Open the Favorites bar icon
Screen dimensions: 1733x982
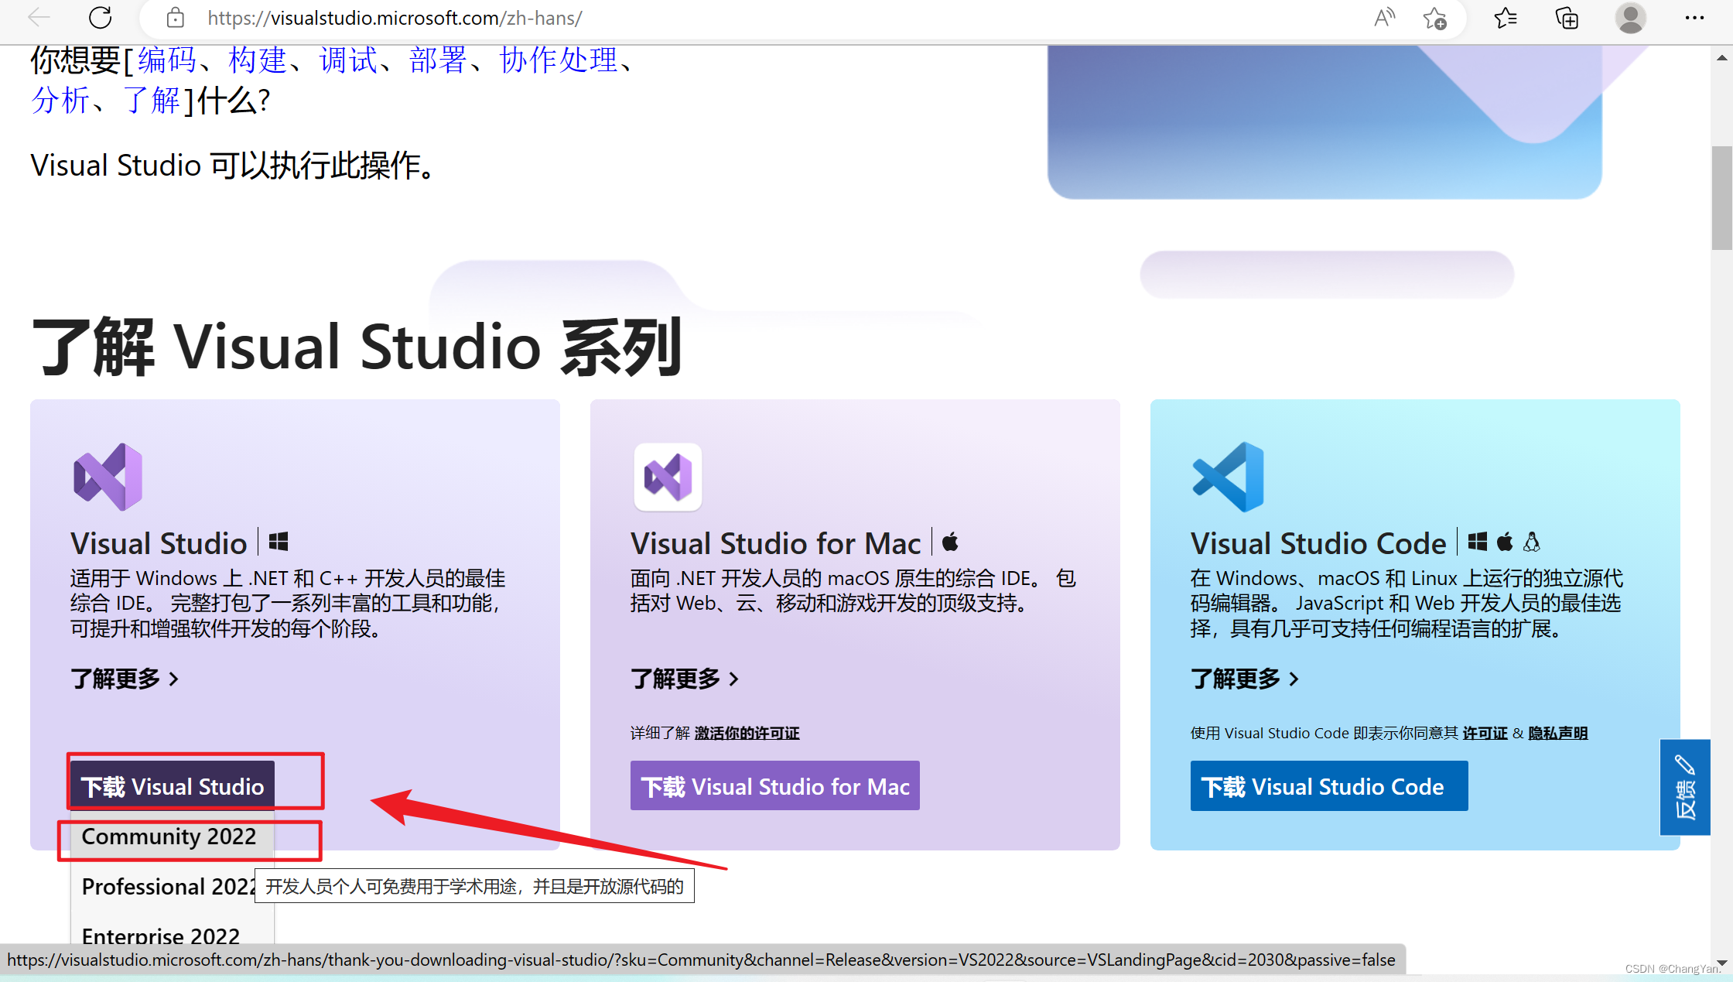(x=1505, y=17)
